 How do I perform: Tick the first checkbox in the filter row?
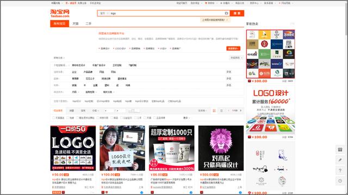coord(54,118)
